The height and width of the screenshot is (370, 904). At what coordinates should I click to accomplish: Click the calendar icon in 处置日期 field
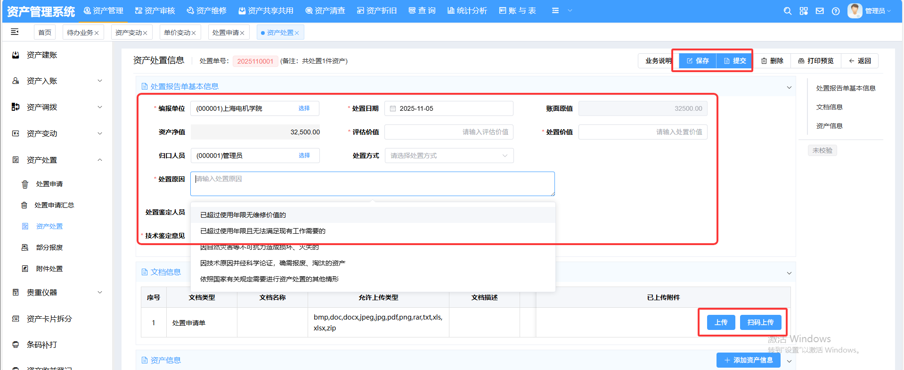pyautogui.click(x=393, y=108)
